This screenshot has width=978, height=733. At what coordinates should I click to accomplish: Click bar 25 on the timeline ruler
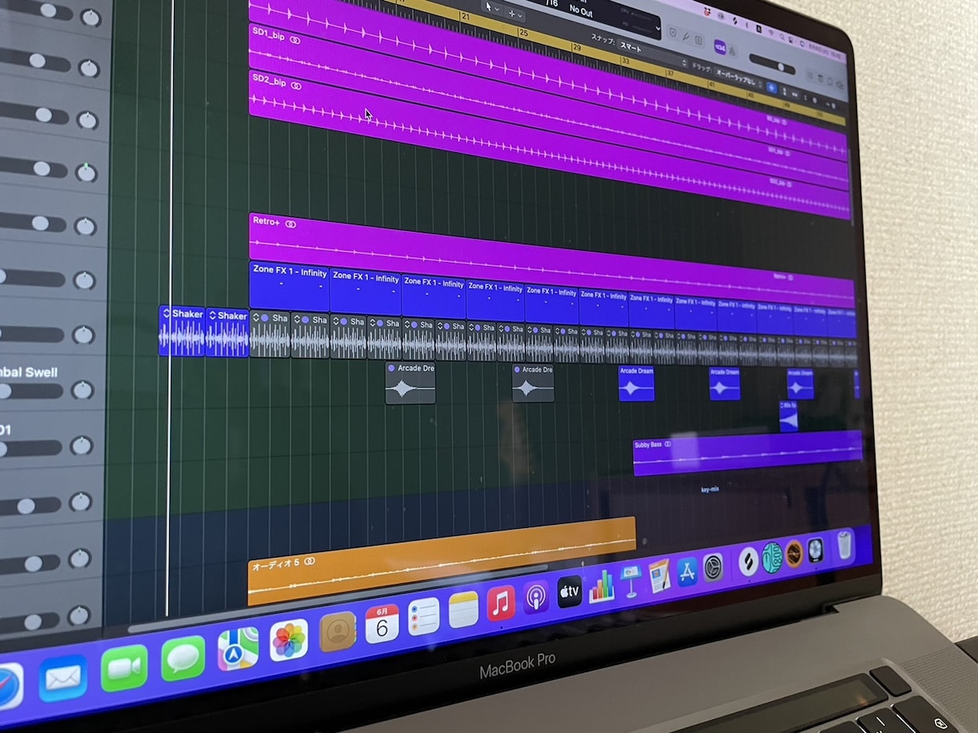coord(523,32)
